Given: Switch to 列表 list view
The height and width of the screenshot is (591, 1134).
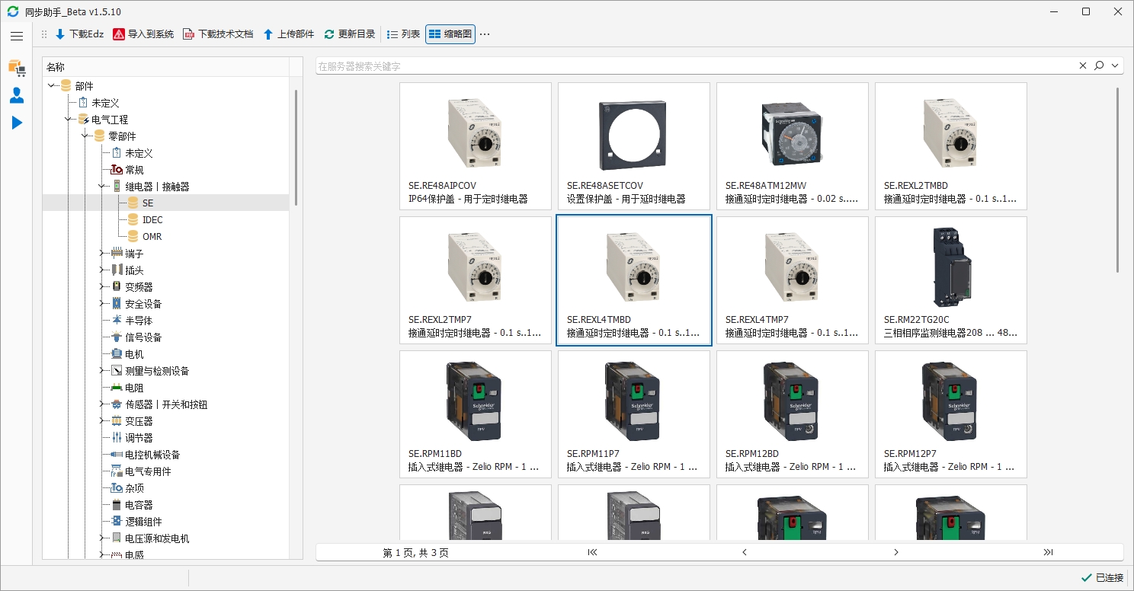Looking at the screenshot, I should click(403, 34).
